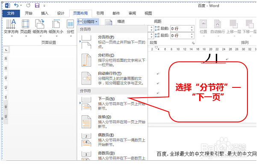Choose 下一页(N) section break option

(x=112, y=104)
